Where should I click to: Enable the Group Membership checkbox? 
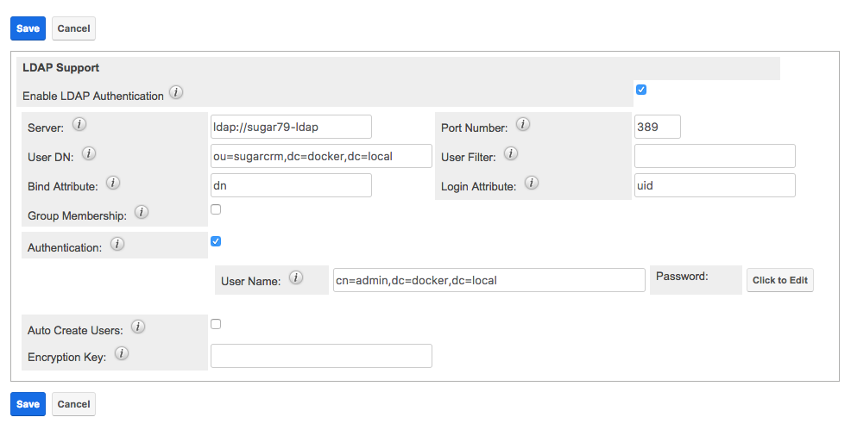tap(216, 209)
